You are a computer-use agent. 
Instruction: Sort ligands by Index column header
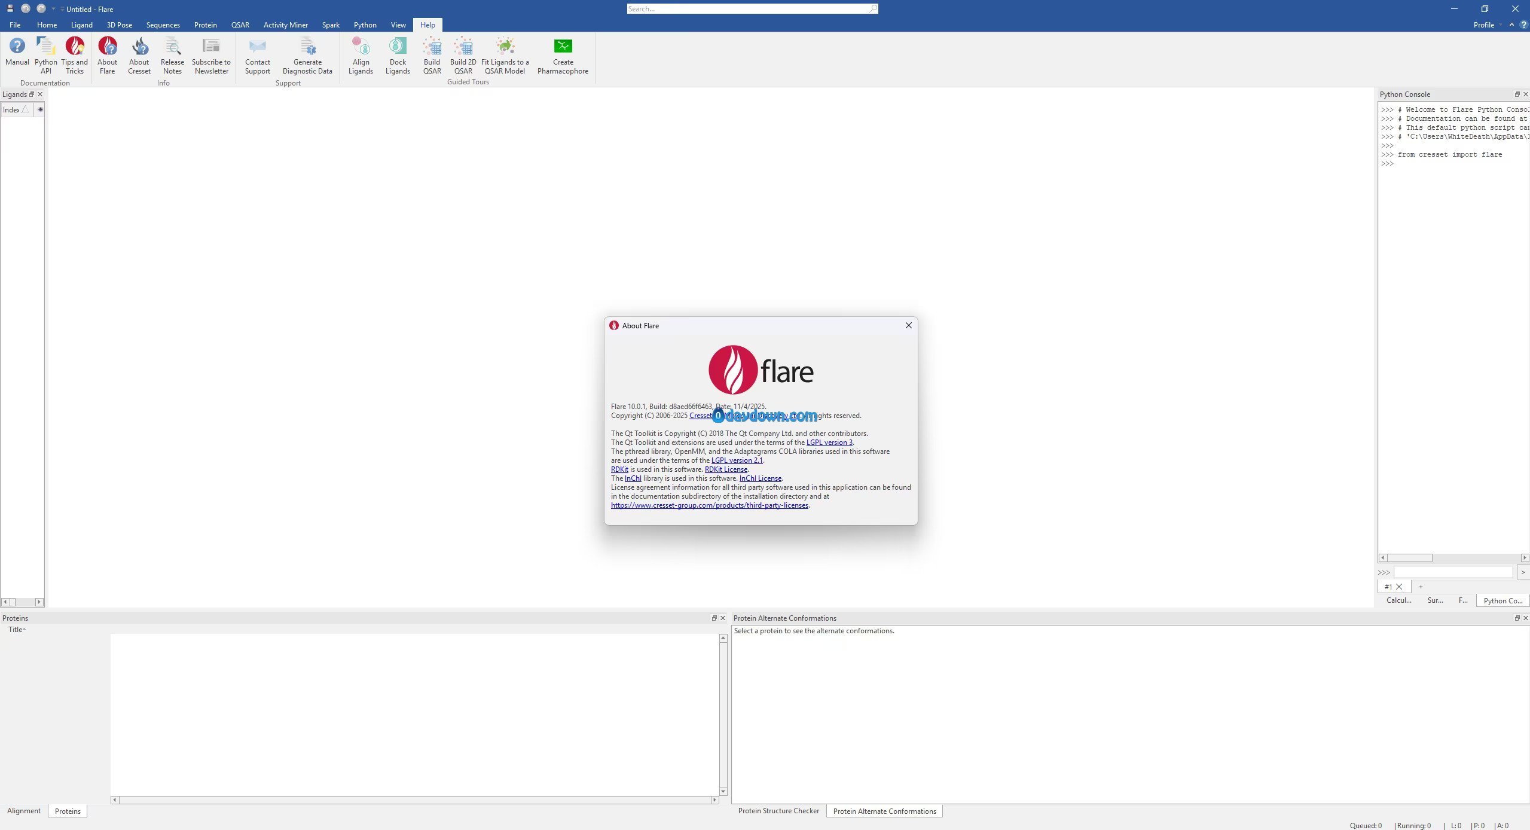(x=16, y=109)
